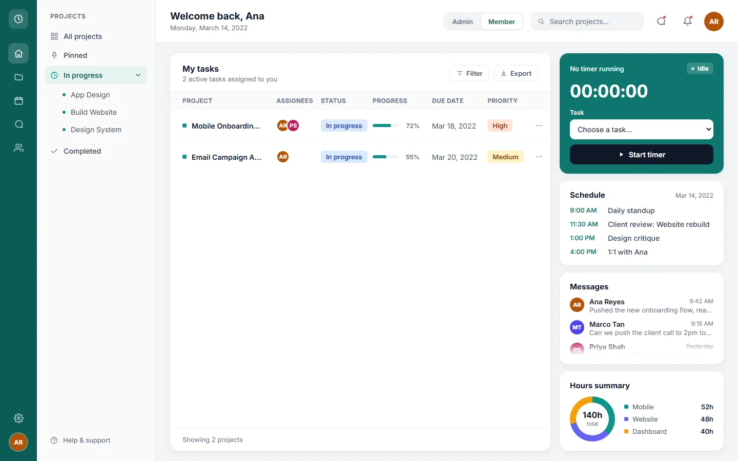This screenshot has width=738, height=461.
Task: Click the Daily standup schedule entry
Action: tap(642, 211)
